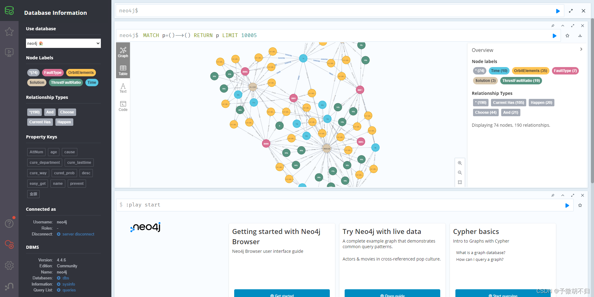
Task: Select the Happen relationship in sidebar
Action: (64, 122)
